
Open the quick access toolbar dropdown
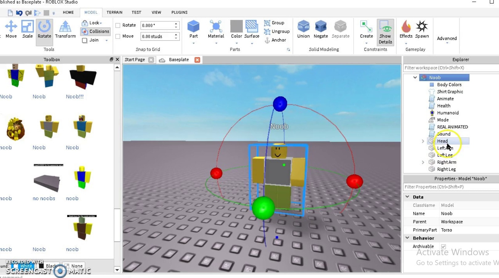tap(53, 13)
